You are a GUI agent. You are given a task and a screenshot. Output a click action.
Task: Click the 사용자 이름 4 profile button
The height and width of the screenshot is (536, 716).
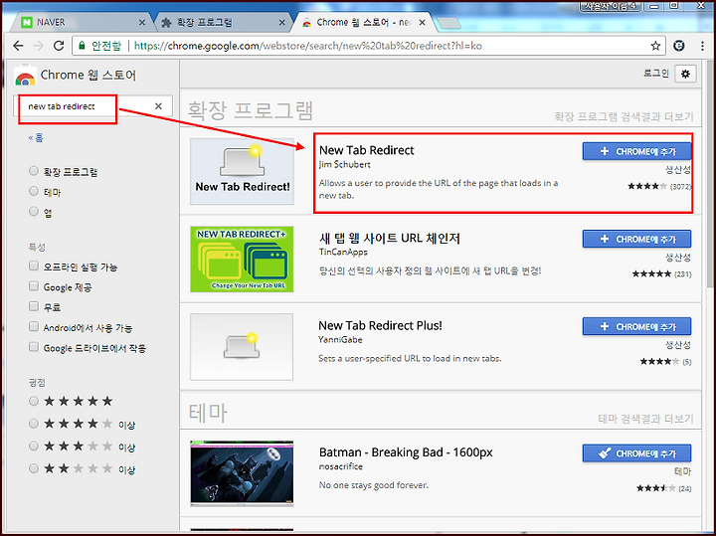(610, 6)
